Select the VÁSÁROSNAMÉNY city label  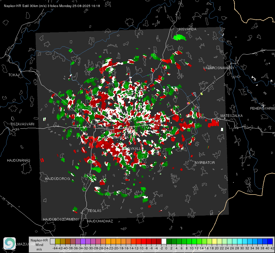(219, 68)
